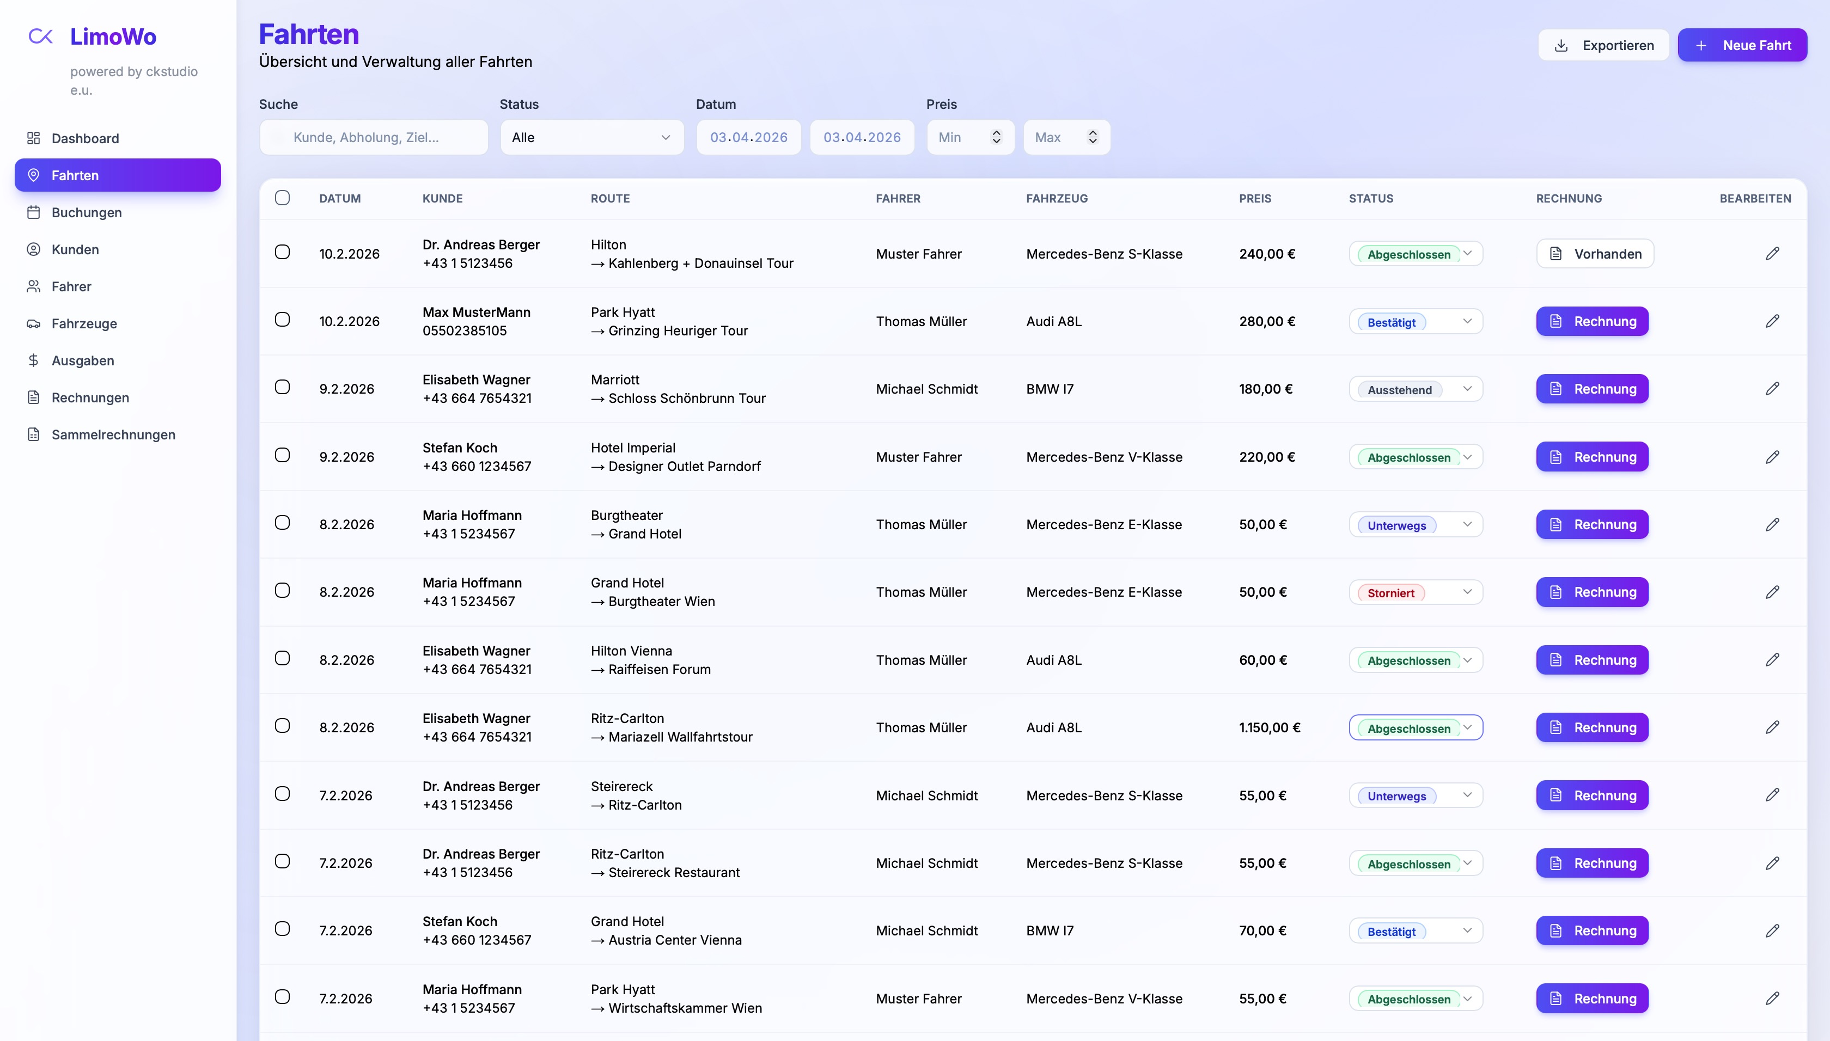Image resolution: width=1830 pixels, height=1041 pixels.
Task: Click the LimoWo logo icon
Action: pos(40,36)
